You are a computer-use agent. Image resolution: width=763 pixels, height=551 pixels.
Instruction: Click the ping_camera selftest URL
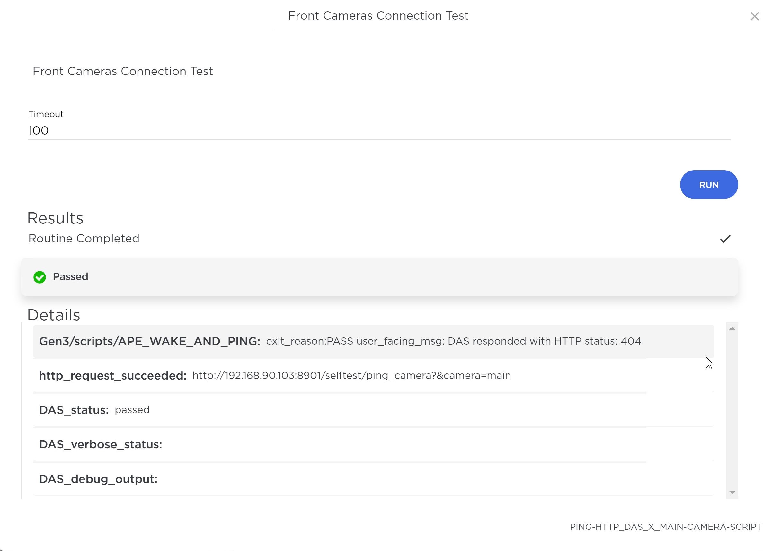351,375
